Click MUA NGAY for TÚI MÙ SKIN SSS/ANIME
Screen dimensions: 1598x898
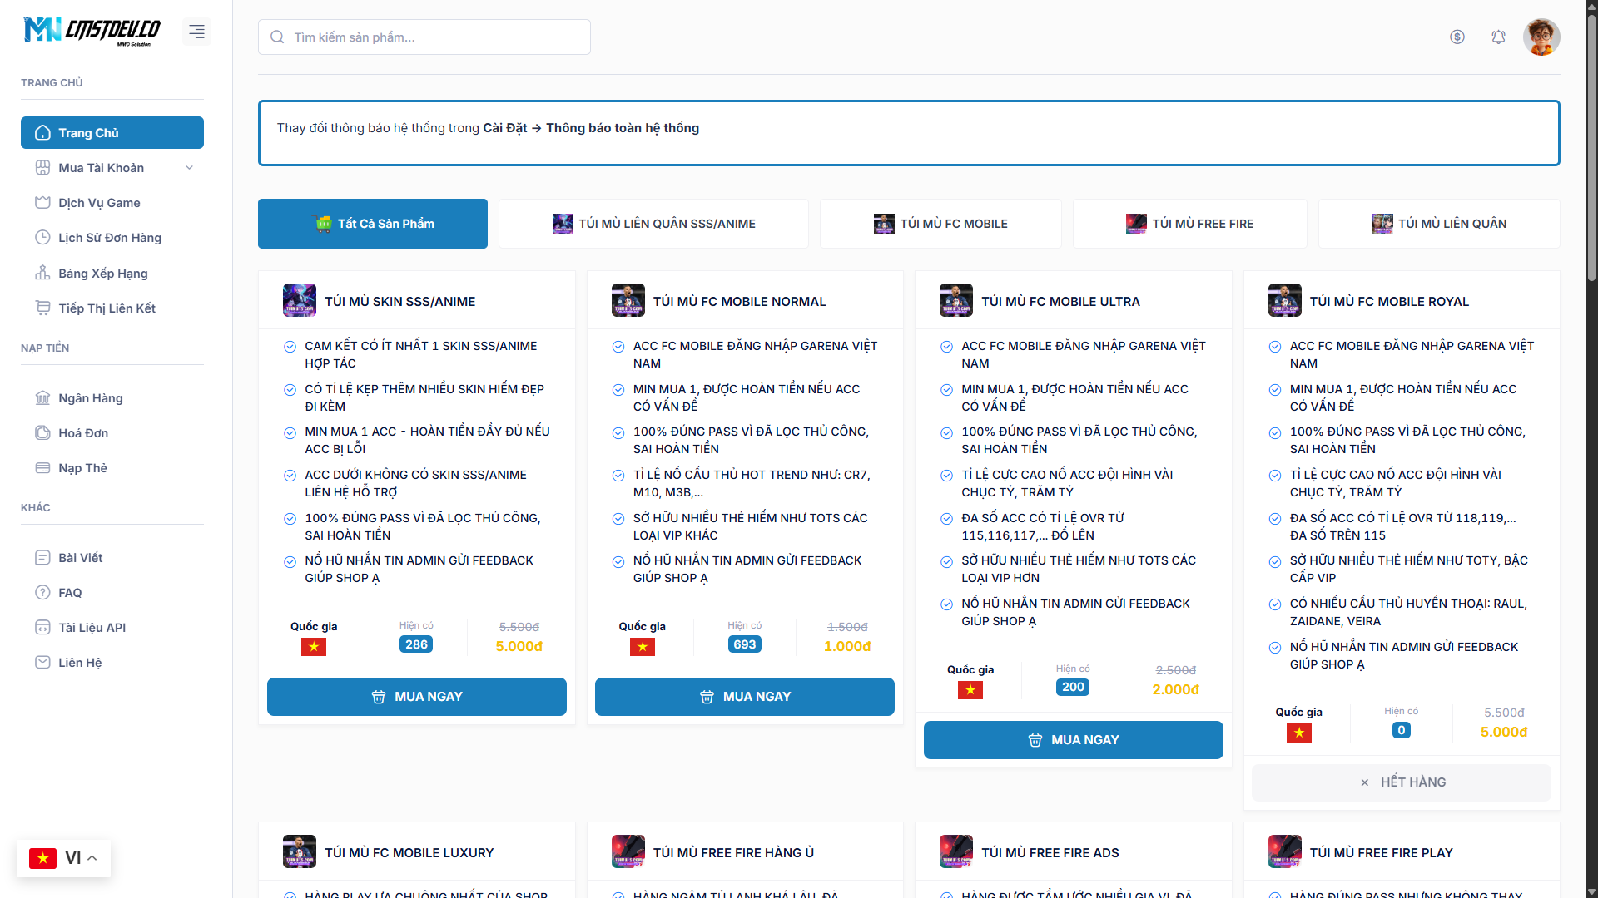tap(416, 697)
